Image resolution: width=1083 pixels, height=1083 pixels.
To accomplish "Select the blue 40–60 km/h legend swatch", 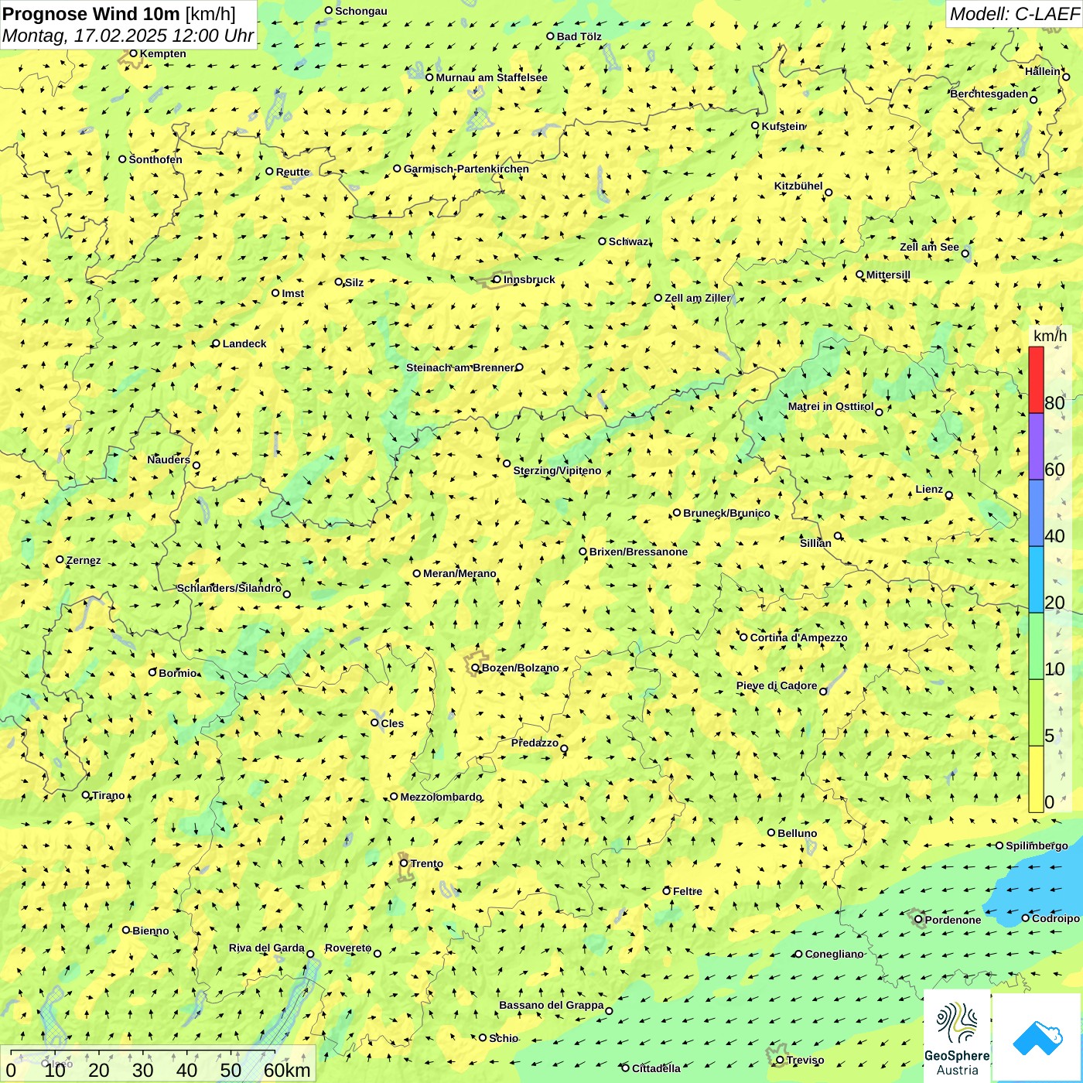I will tap(1036, 513).
